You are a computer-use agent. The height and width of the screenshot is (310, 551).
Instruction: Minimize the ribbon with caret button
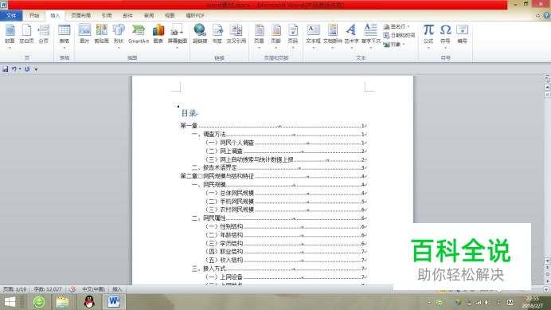pyautogui.click(x=537, y=15)
